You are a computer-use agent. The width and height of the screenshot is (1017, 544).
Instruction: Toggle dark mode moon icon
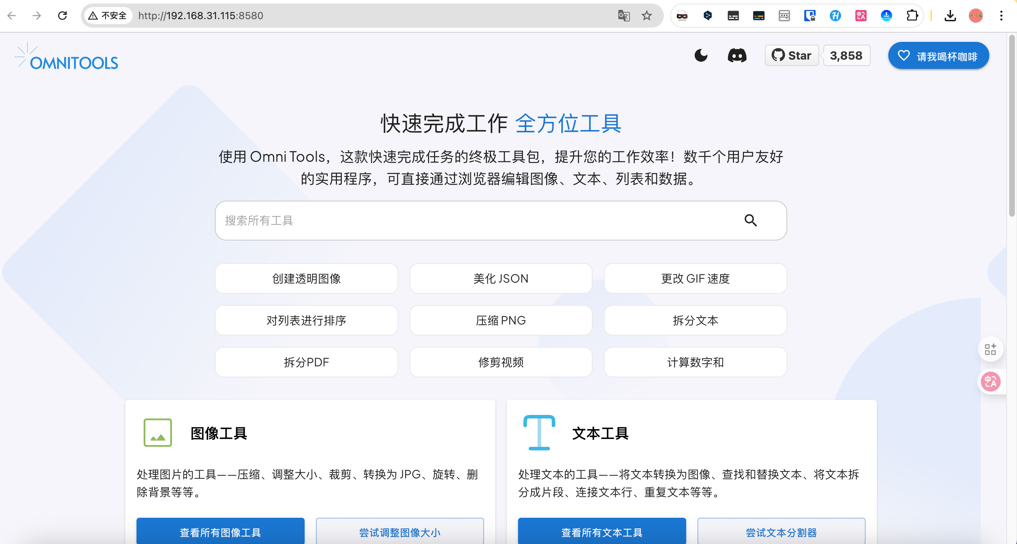pos(701,55)
